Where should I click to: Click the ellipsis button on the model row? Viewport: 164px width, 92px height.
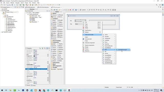click(48, 69)
